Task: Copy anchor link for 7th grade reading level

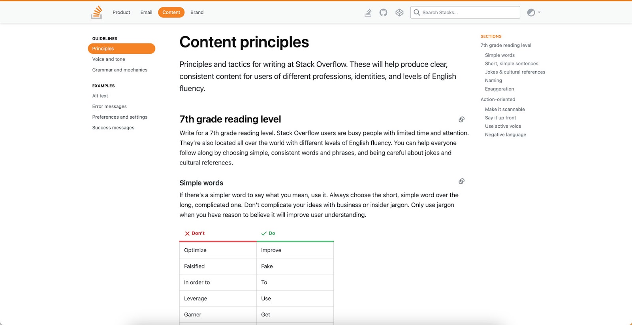Action: [x=461, y=119]
